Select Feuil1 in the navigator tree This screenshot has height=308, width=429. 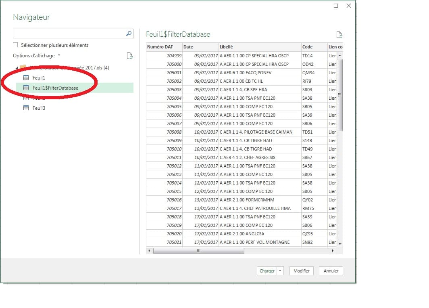[x=39, y=78]
